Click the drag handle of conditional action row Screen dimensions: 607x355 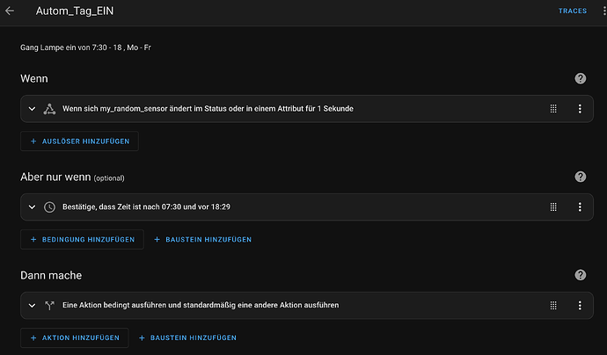pyautogui.click(x=553, y=305)
